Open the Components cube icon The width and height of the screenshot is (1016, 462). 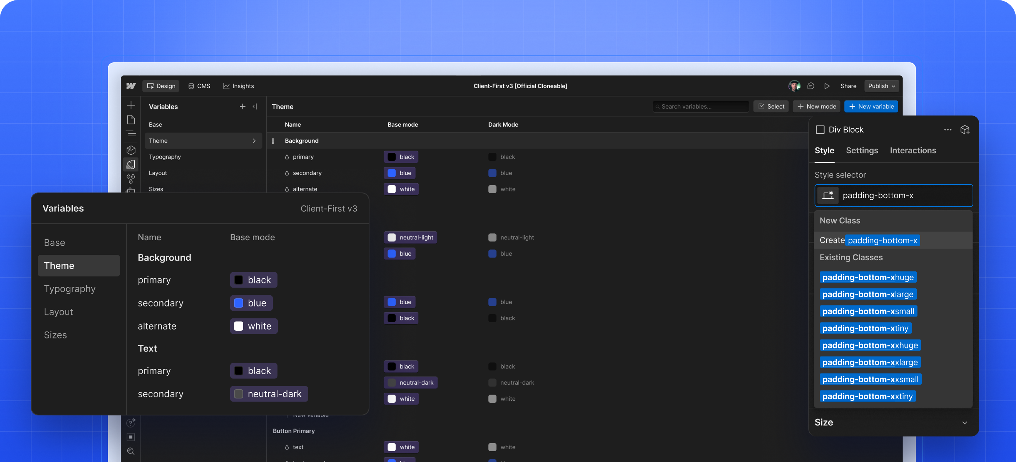pyautogui.click(x=131, y=150)
